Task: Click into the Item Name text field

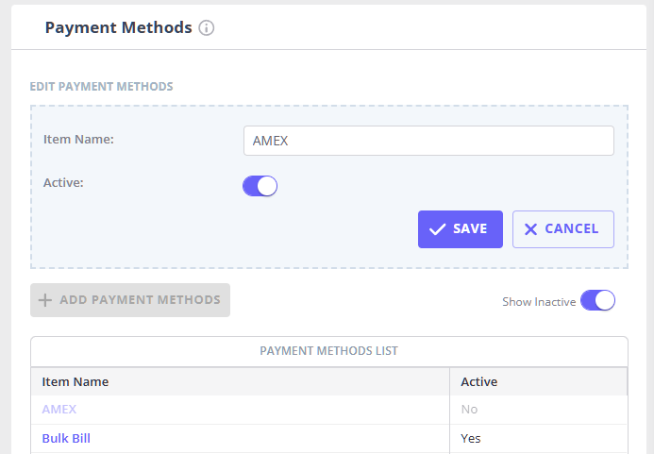Action: point(428,141)
